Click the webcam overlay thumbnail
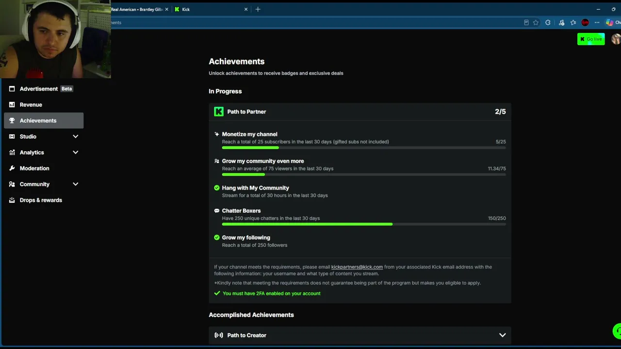Screen dimensions: 621x349 (55, 39)
